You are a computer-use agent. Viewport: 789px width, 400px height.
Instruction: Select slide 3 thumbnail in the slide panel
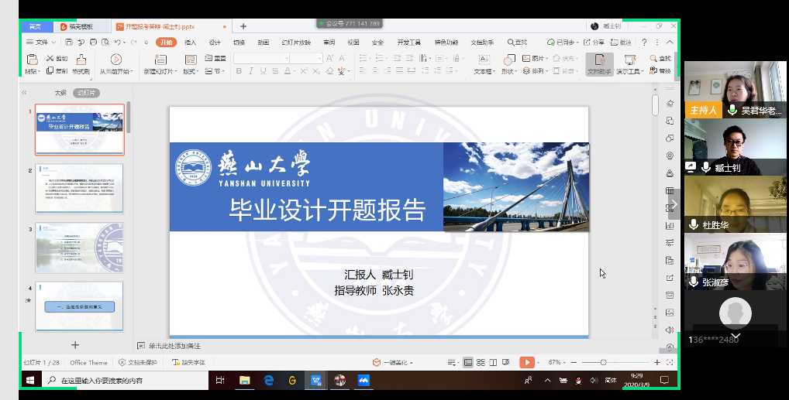pyautogui.click(x=79, y=248)
